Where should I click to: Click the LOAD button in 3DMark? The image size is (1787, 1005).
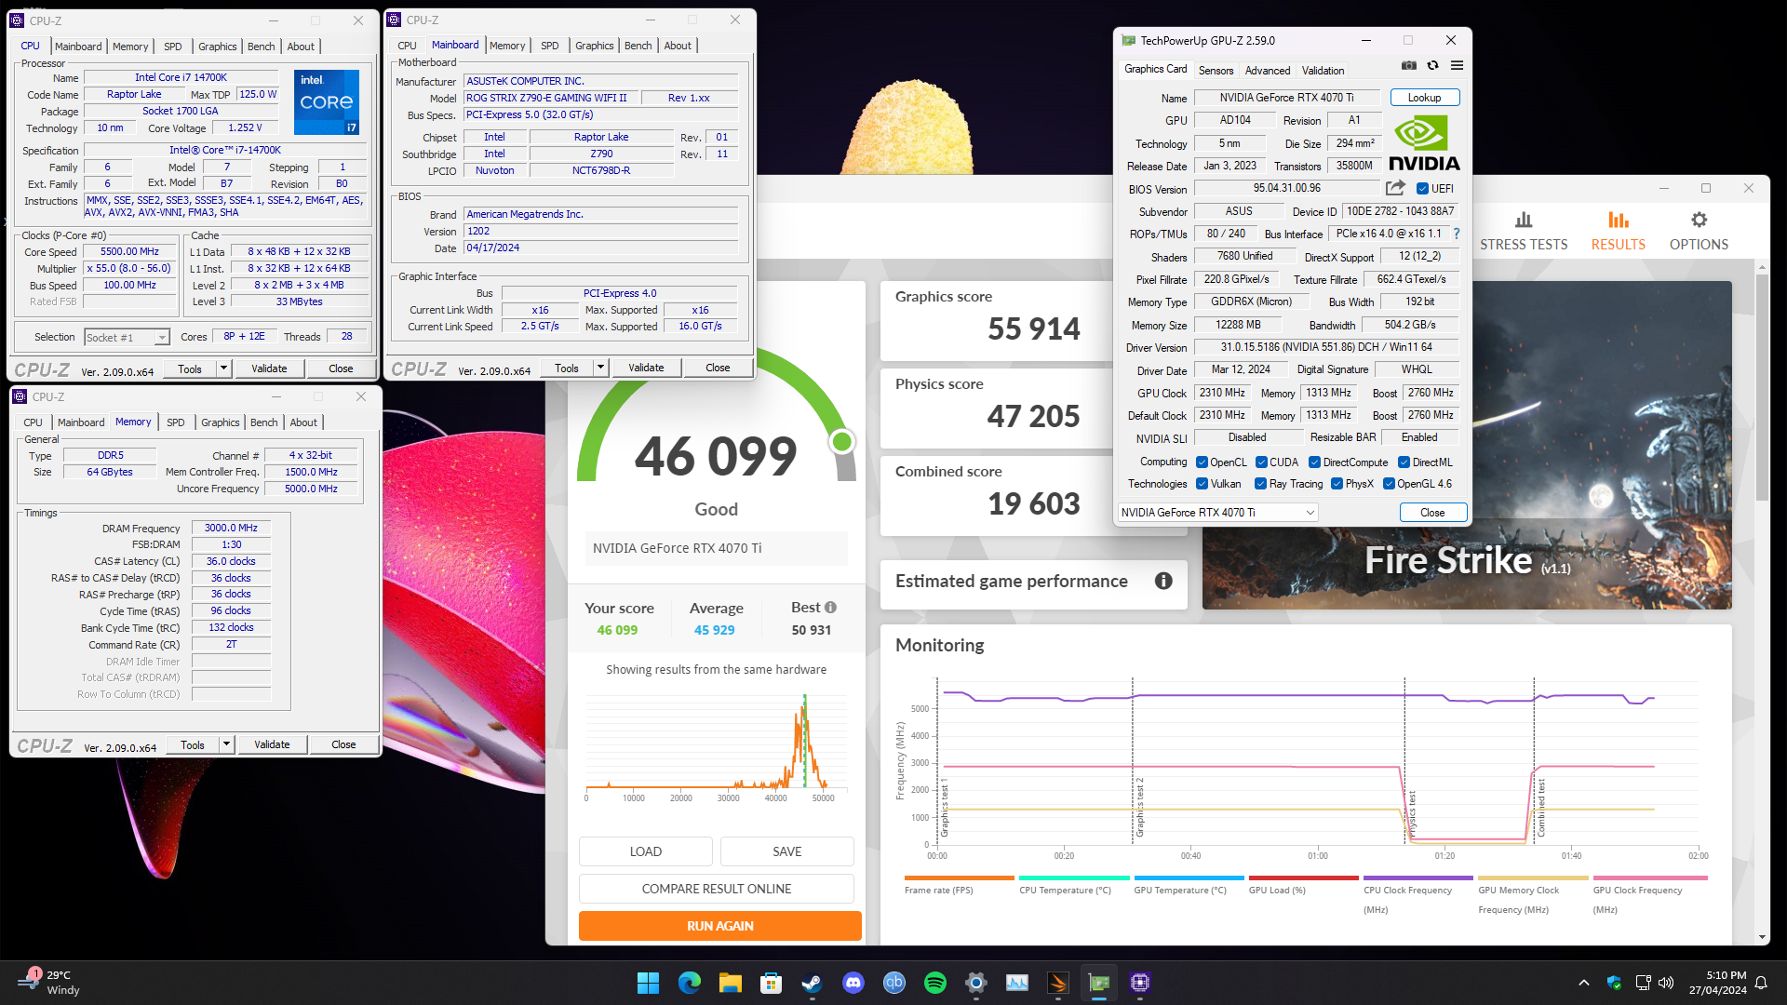click(x=646, y=851)
